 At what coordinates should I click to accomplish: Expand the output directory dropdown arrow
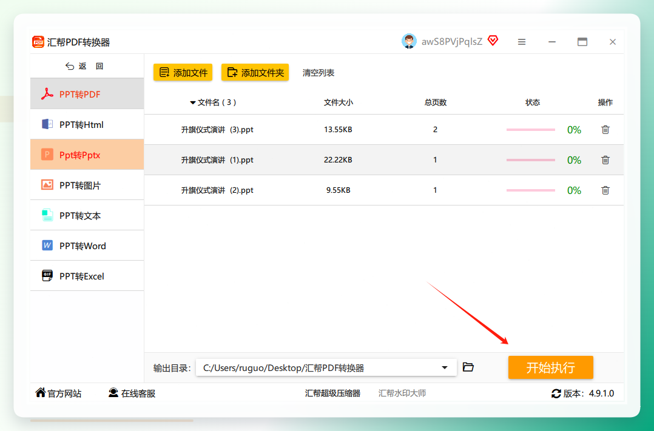(x=445, y=367)
